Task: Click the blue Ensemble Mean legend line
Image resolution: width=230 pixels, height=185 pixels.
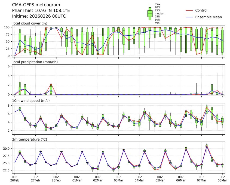Action: 189,17
